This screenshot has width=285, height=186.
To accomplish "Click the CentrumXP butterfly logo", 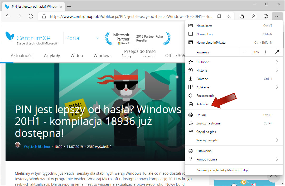I will pyautogui.click(x=10, y=36).
